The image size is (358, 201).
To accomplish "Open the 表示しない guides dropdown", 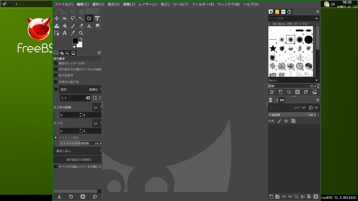I will point(78,151).
